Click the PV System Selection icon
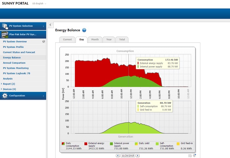This screenshot has width=230, height=158. tap(5, 26)
